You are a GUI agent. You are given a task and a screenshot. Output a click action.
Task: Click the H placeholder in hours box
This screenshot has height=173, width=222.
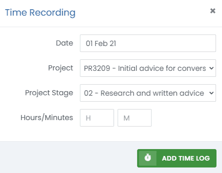pyautogui.click(x=88, y=118)
